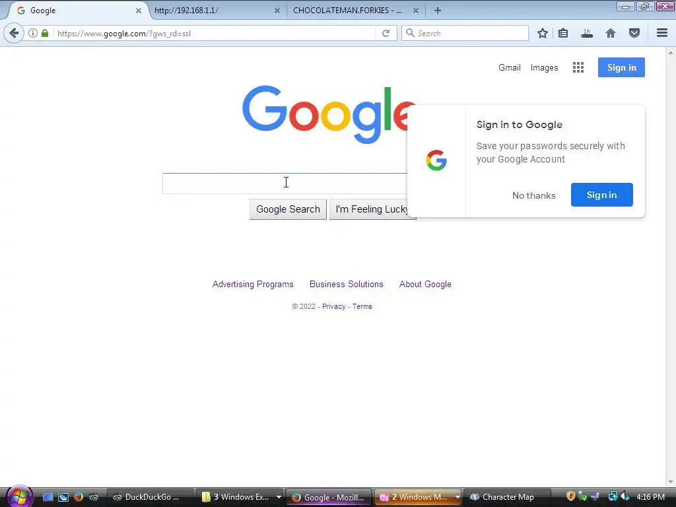Click Sign in at the page top right
The height and width of the screenshot is (507, 676).
click(x=621, y=67)
